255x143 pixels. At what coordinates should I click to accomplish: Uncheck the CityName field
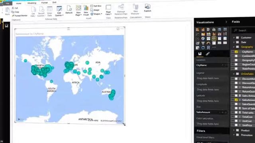tap(236, 52)
